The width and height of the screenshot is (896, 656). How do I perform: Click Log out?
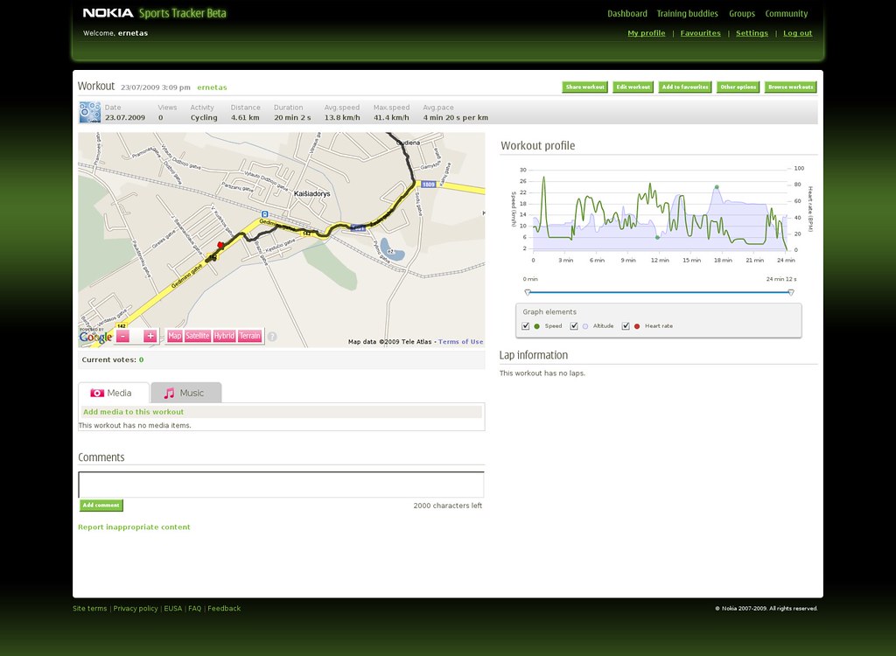(798, 33)
